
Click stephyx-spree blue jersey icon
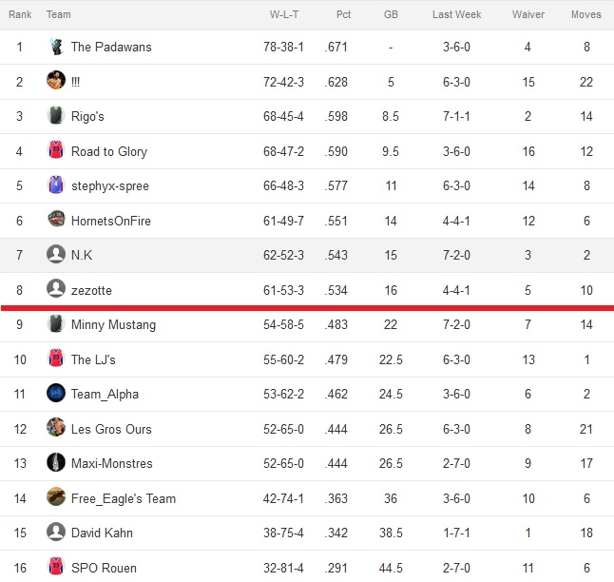(x=56, y=184)
